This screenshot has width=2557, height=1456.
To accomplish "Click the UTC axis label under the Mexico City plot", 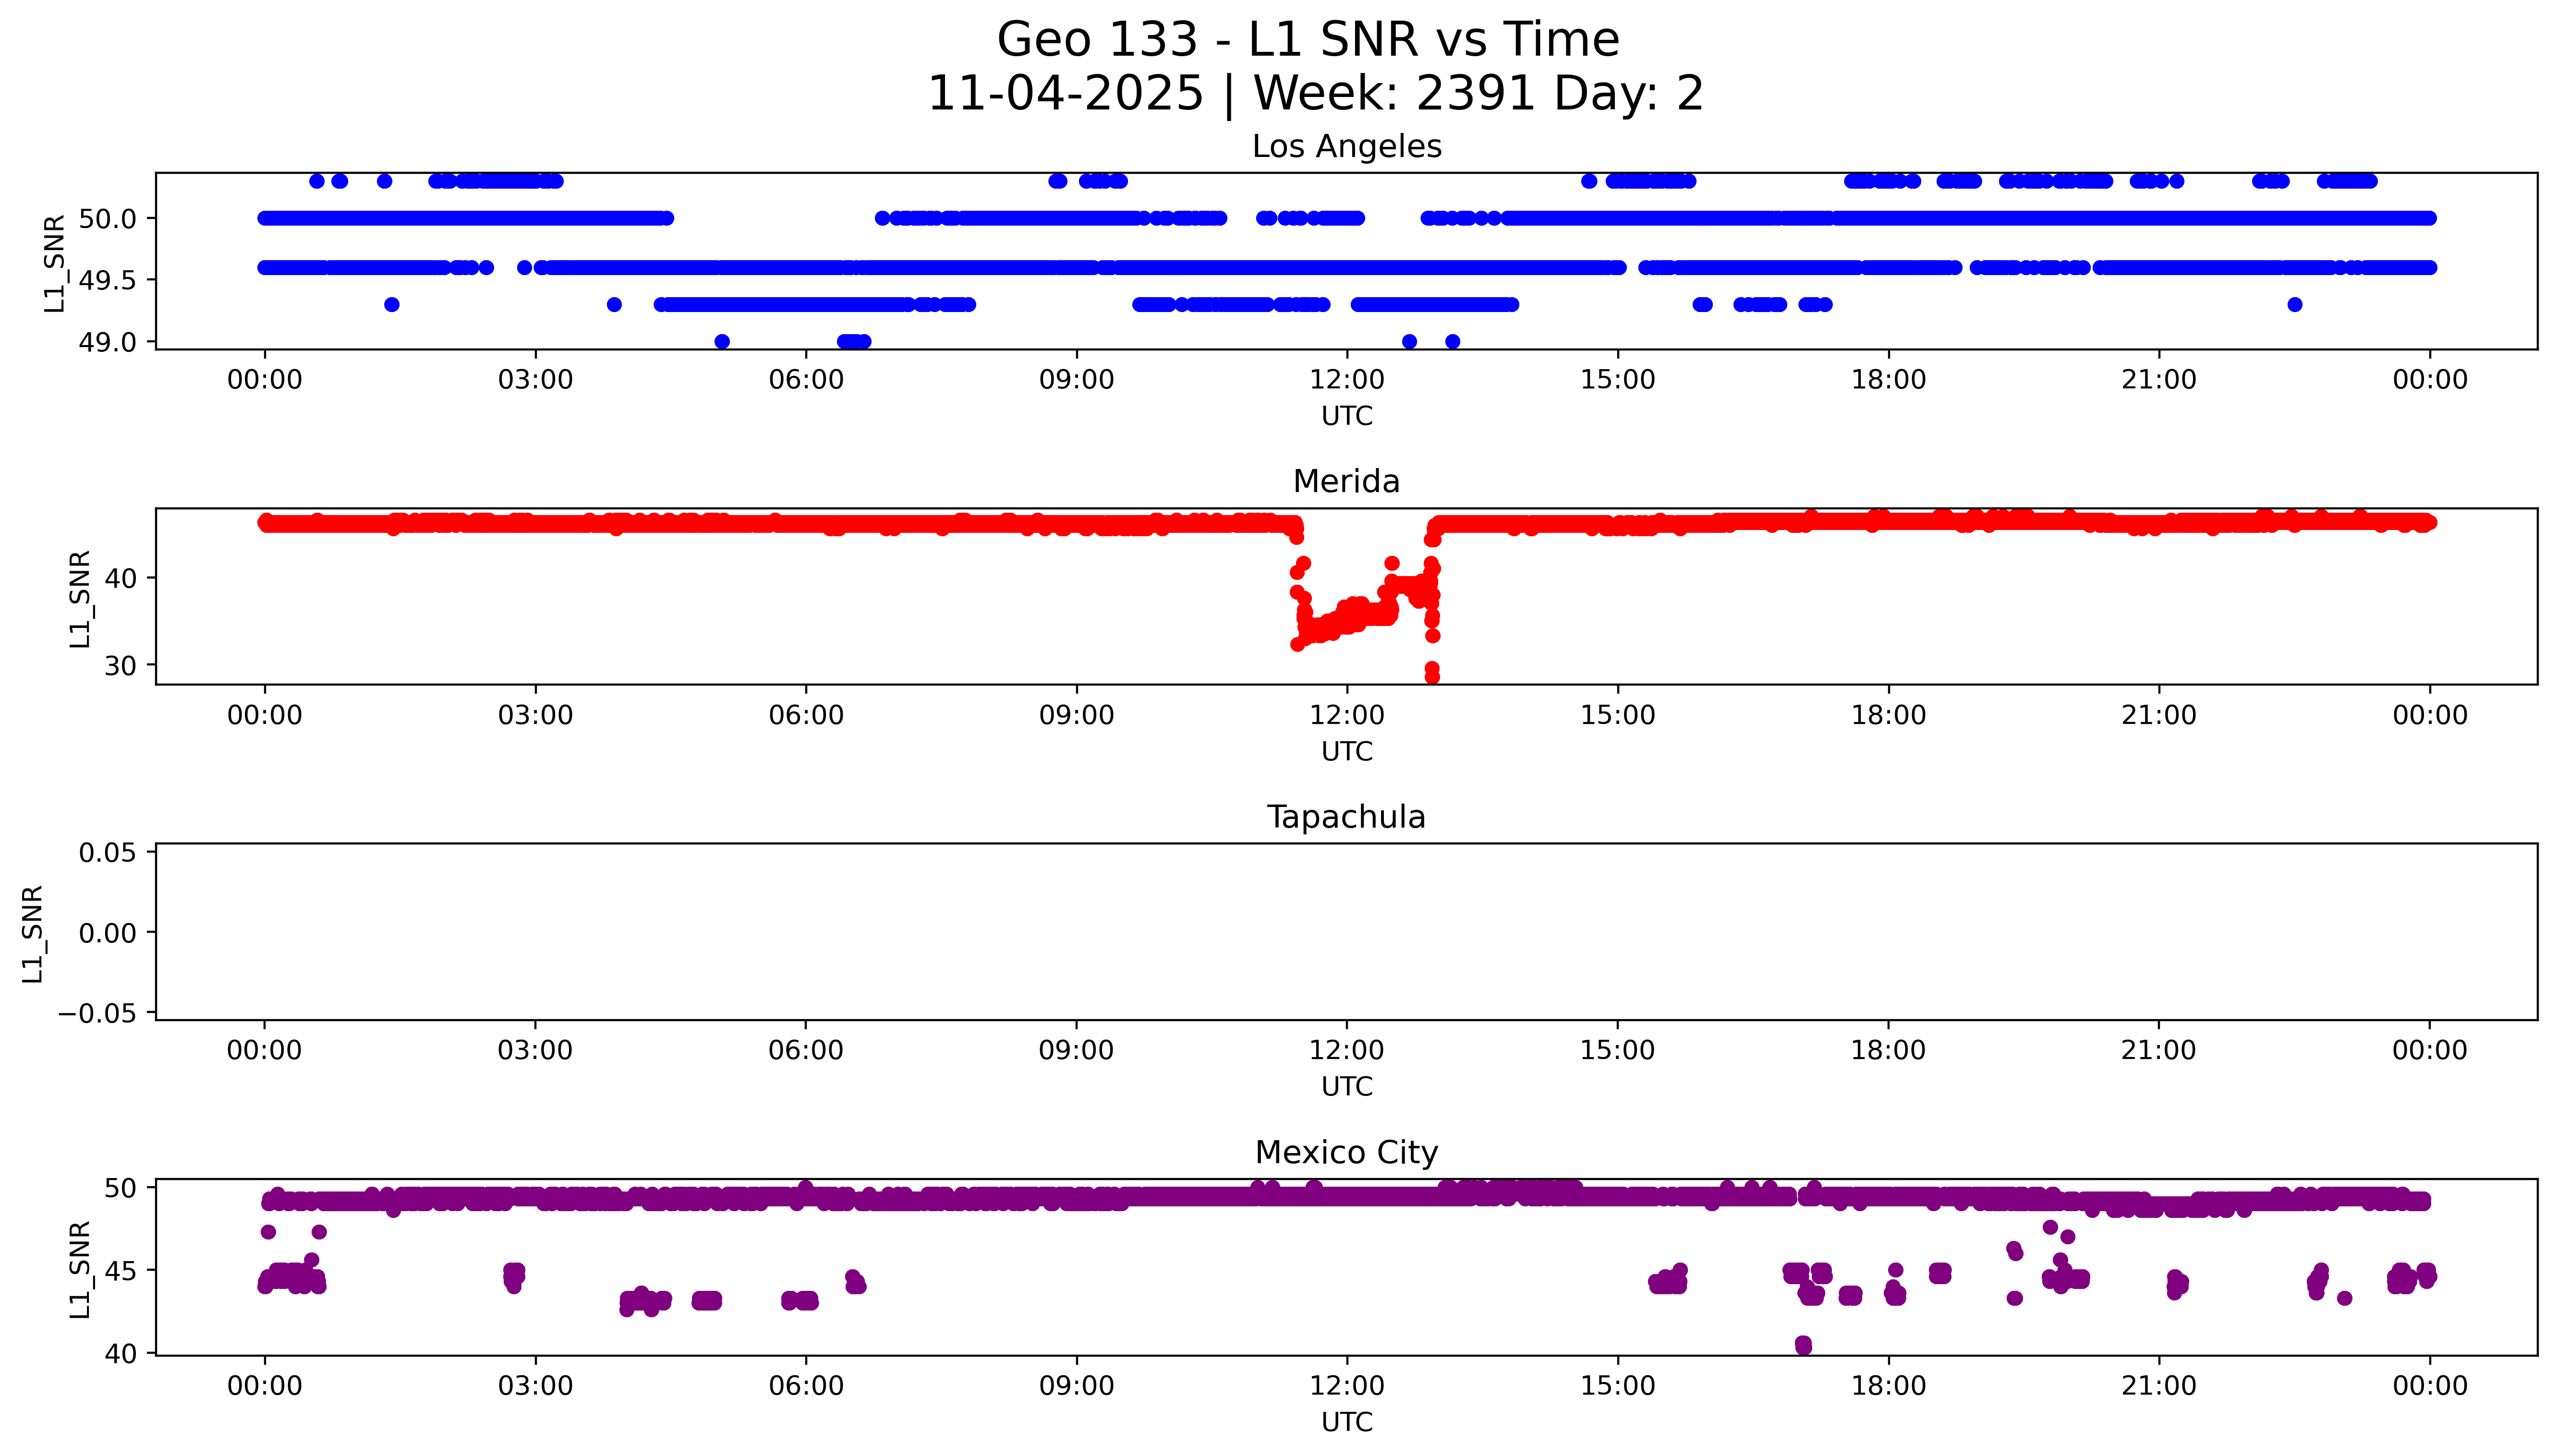I will (1346, 1422).
